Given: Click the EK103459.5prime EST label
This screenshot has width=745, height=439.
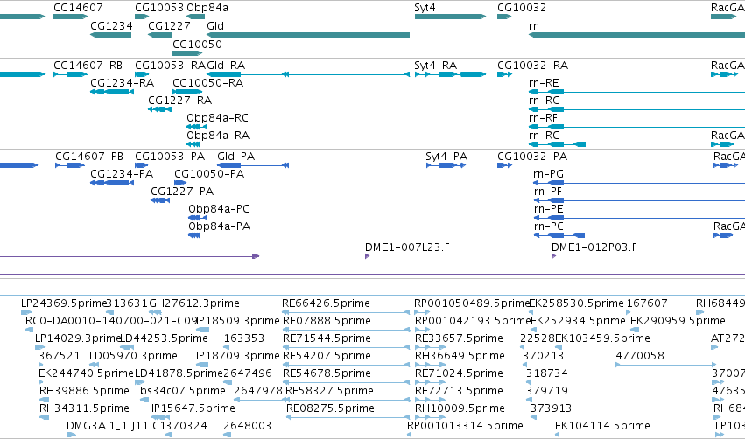Looking at the screenshot, I should click(x=602, y=338).
